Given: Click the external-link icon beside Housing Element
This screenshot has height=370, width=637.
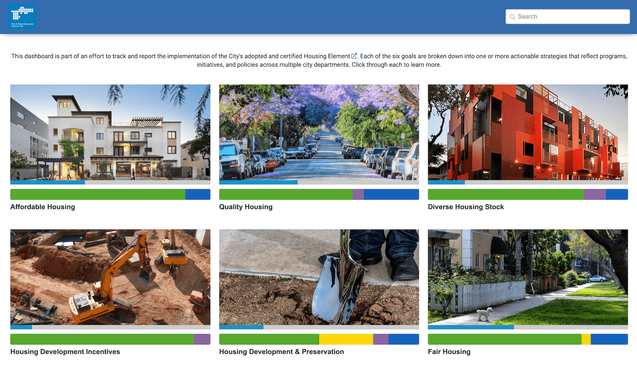Looking at the screenshot, I should tap(354, 56).
